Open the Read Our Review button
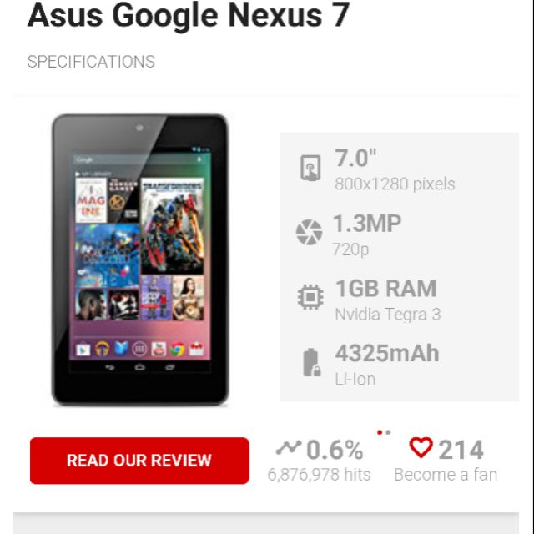This screenshot has height=534, width=534. [x=139, y=461]
